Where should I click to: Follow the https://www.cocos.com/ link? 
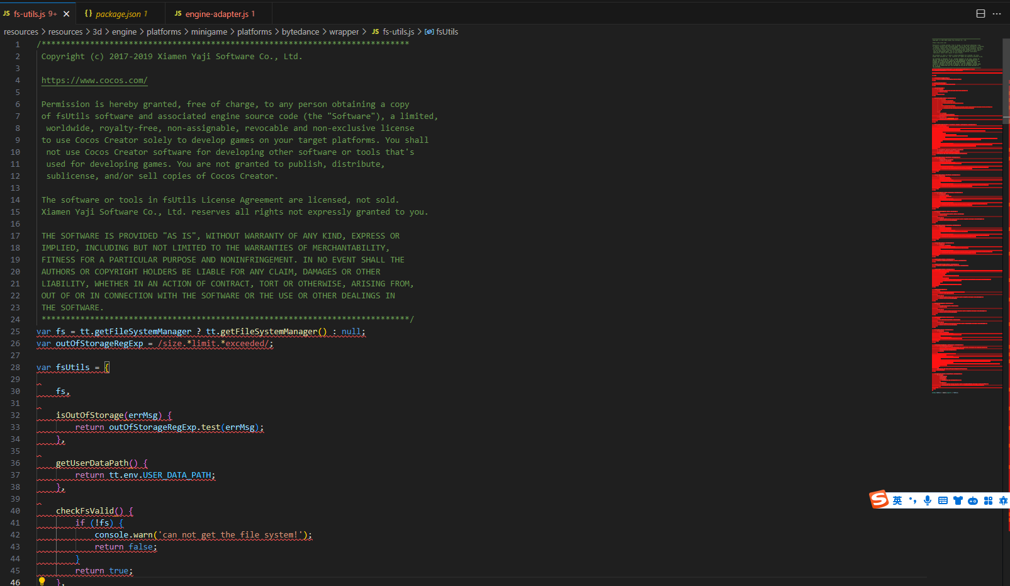[94, 81]
